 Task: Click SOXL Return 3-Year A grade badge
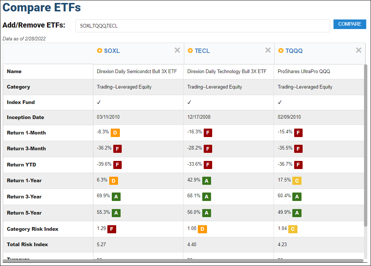pos(116,197)
